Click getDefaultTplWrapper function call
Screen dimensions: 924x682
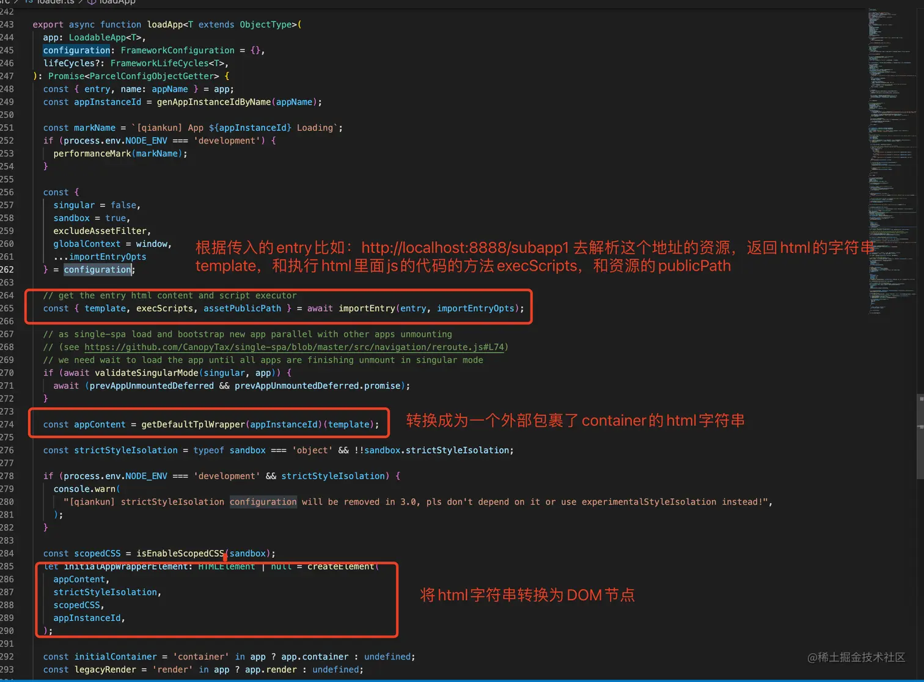(193, 425)
